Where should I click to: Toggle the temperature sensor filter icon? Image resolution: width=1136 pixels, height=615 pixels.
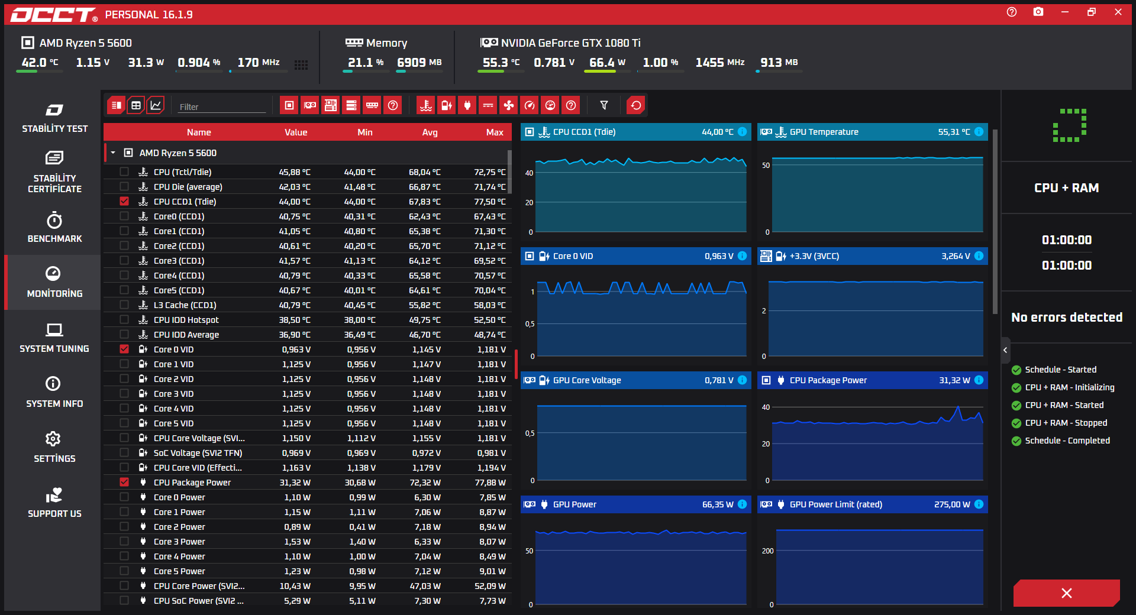[426, 105]
